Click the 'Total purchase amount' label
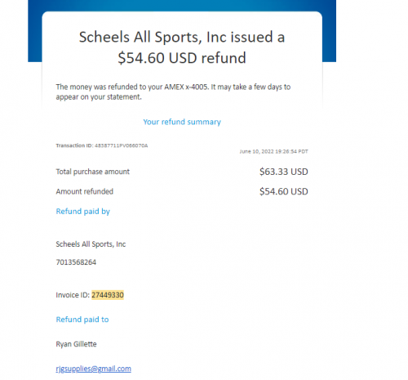This screenshot has height=380, width=408. click(x=93, y=172)
